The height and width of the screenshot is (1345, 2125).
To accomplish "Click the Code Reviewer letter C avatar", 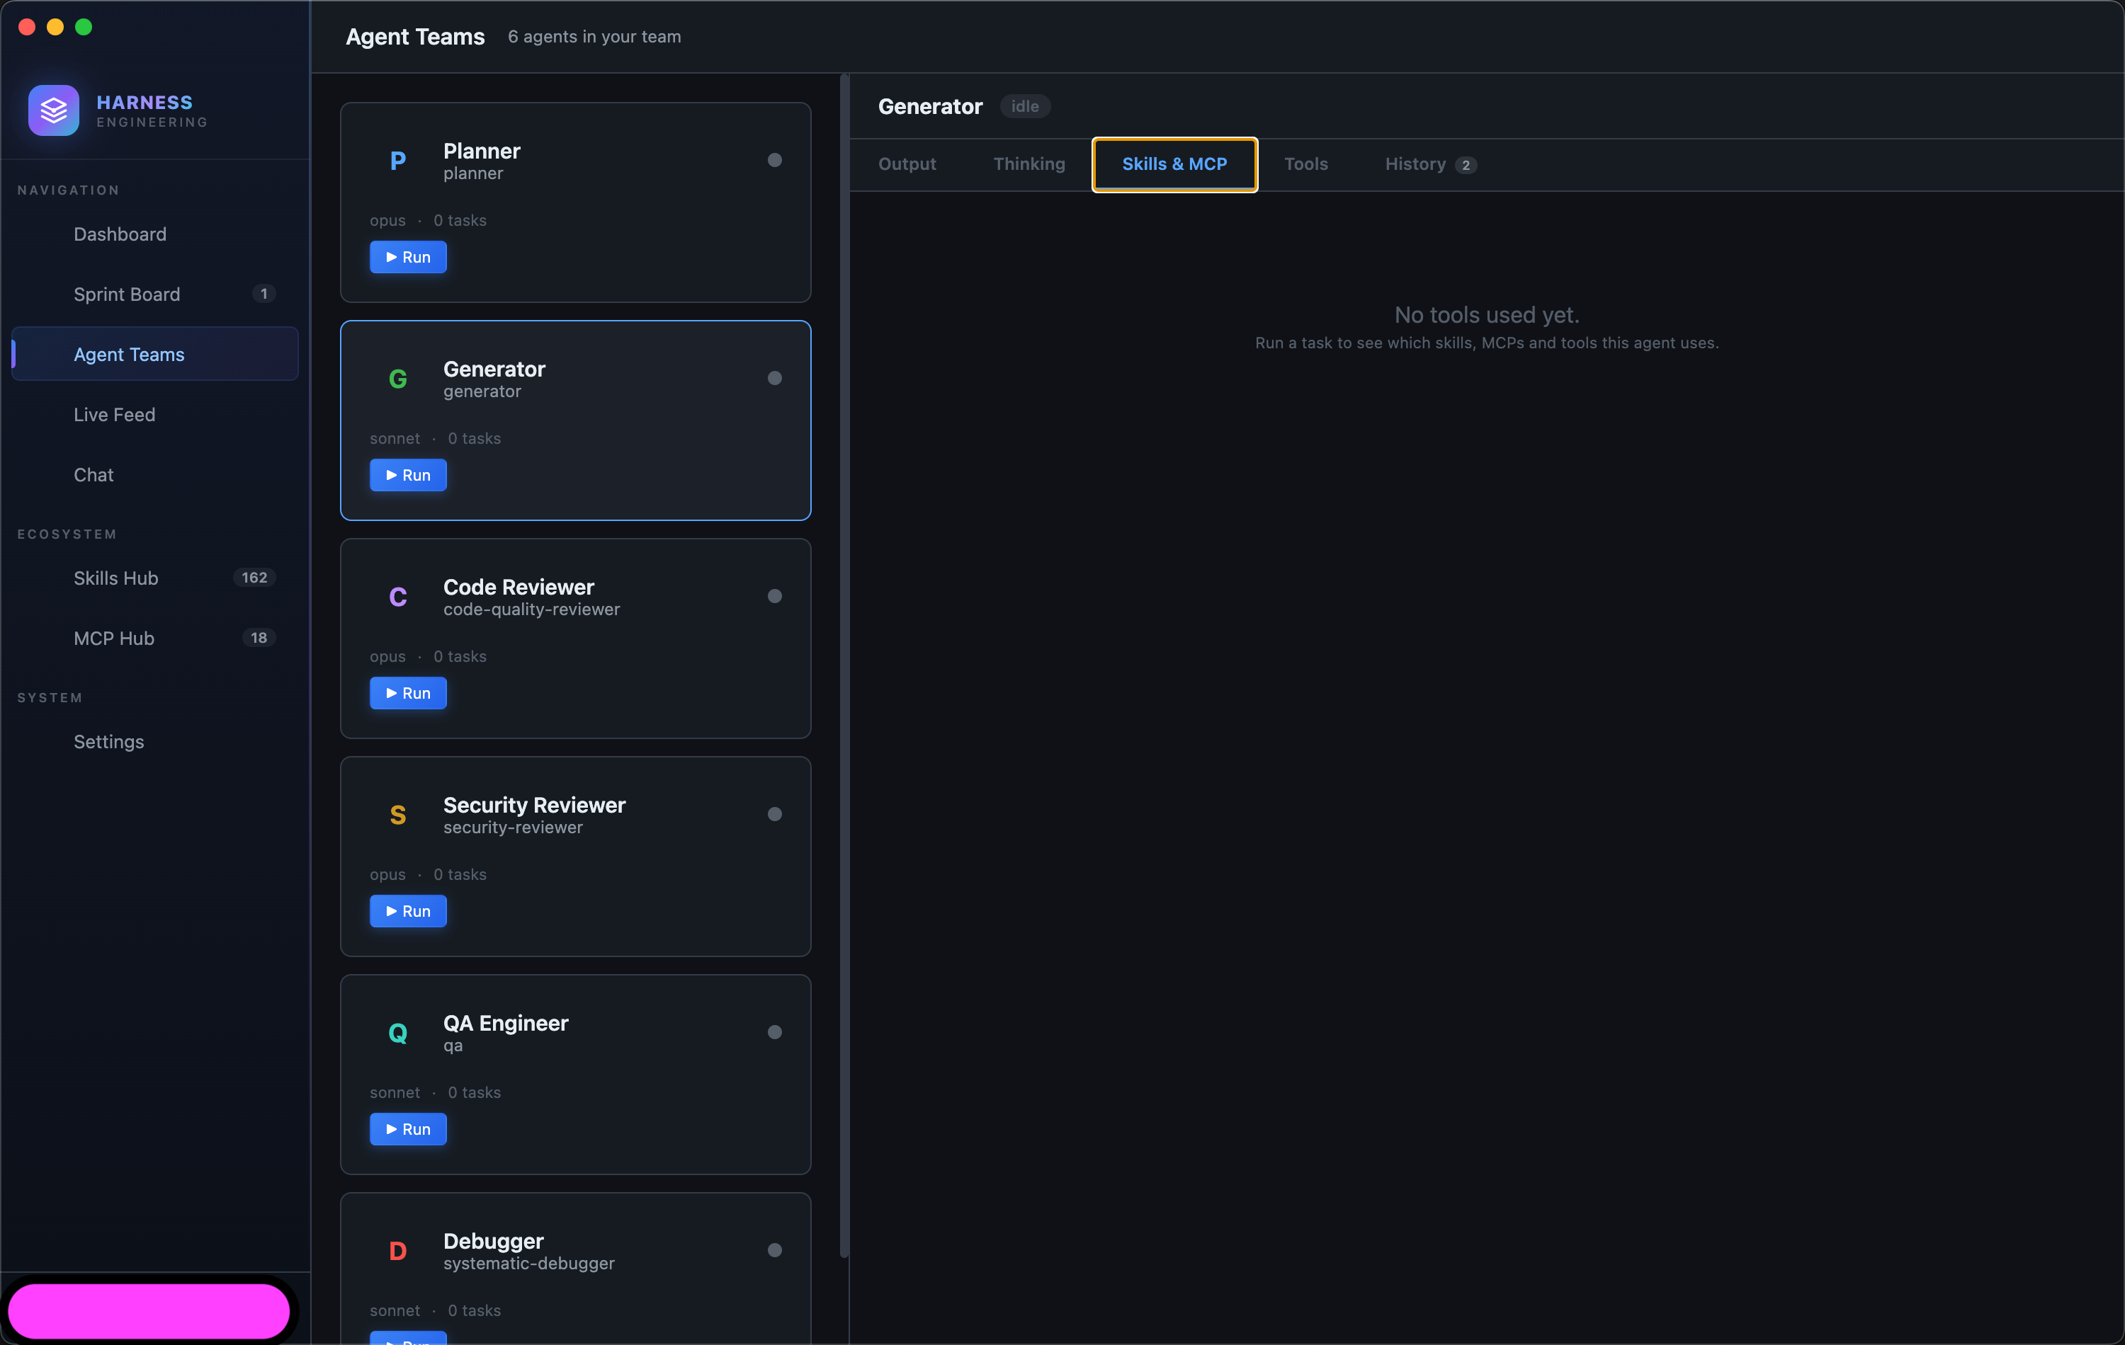I will tap(398, 596).
